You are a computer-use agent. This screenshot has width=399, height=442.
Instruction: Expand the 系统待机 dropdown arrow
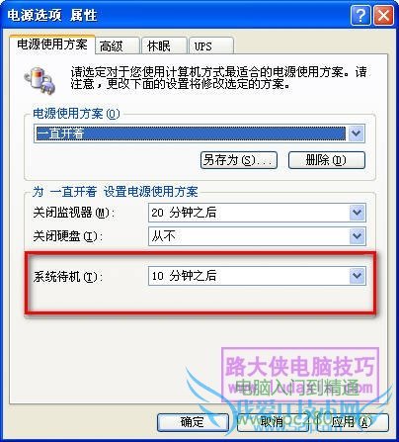(358, 276)
